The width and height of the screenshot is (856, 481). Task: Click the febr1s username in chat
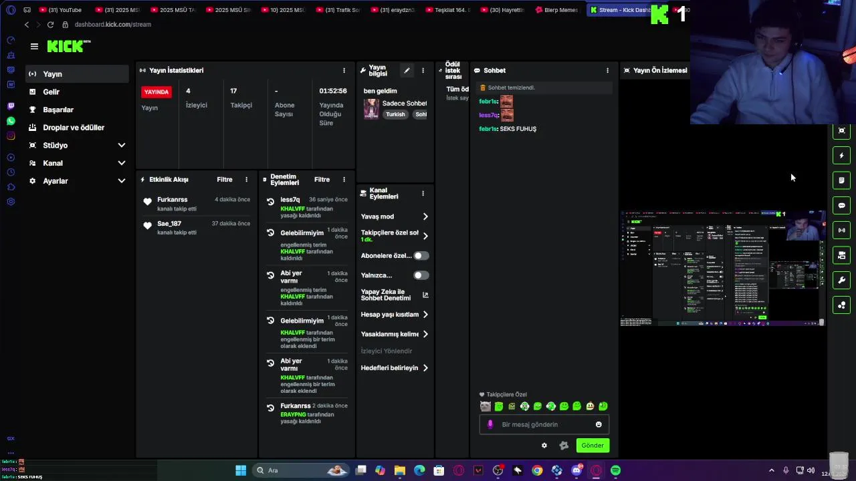(488, 102)
